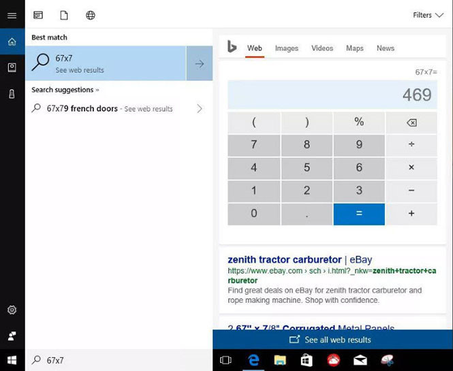Click the backspace calculator key

point(411,123)
